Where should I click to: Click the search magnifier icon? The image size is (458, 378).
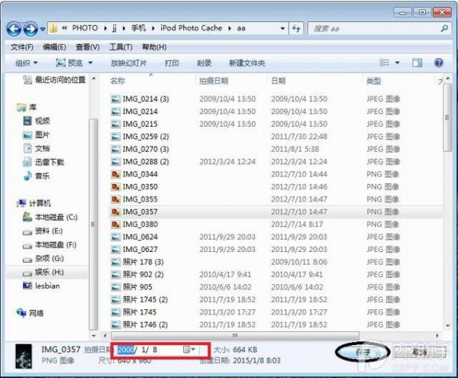(444, 28)
